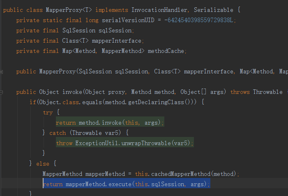Click the else keyword
Screen dimensions: 288x196
pyautogui.click(x=43, y=164)
